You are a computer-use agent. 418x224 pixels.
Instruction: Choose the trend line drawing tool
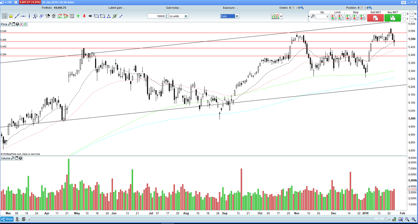click(17, 16)
